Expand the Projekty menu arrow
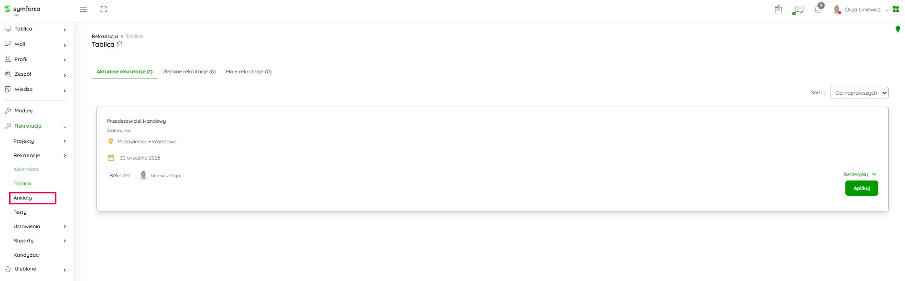Screen dimensions: 905x281 [x=65, y=141]
